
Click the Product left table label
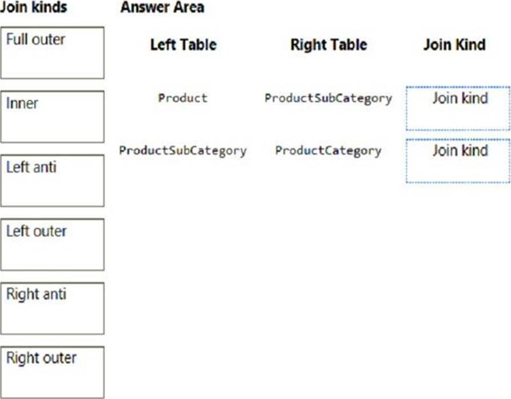click(183, 98)
